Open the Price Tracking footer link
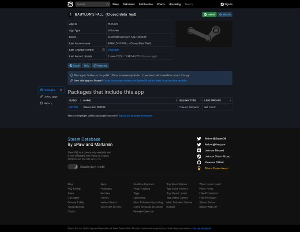 point(142,189)
